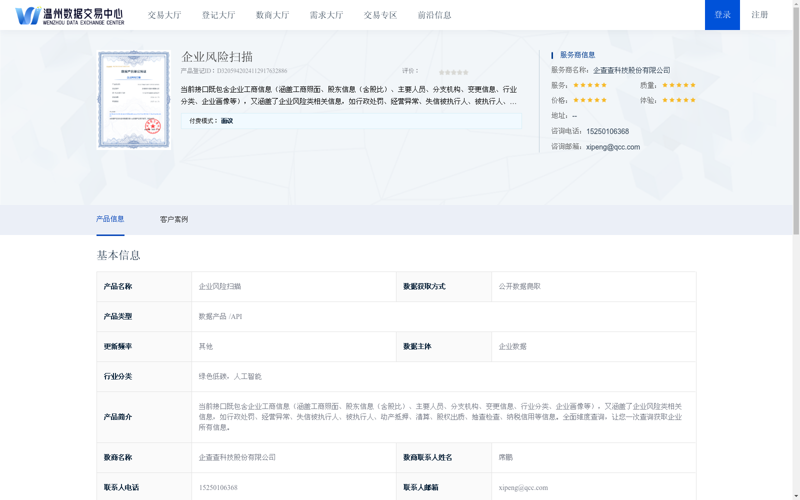This screenshot has height=500, width=800.
Task: Navigate to 交易专区
Action: (x=380, y=15)
